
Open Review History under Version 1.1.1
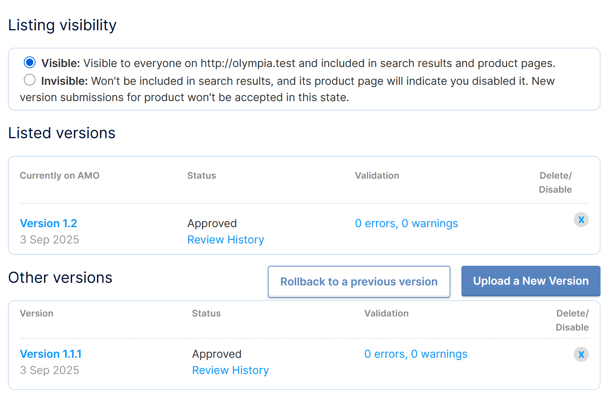230,370
